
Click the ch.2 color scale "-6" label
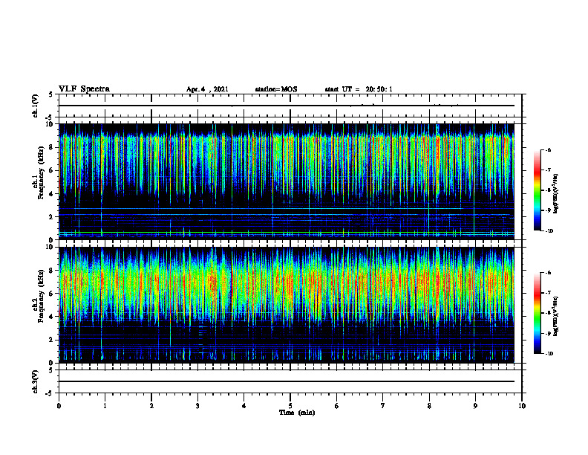coord(548,273)
